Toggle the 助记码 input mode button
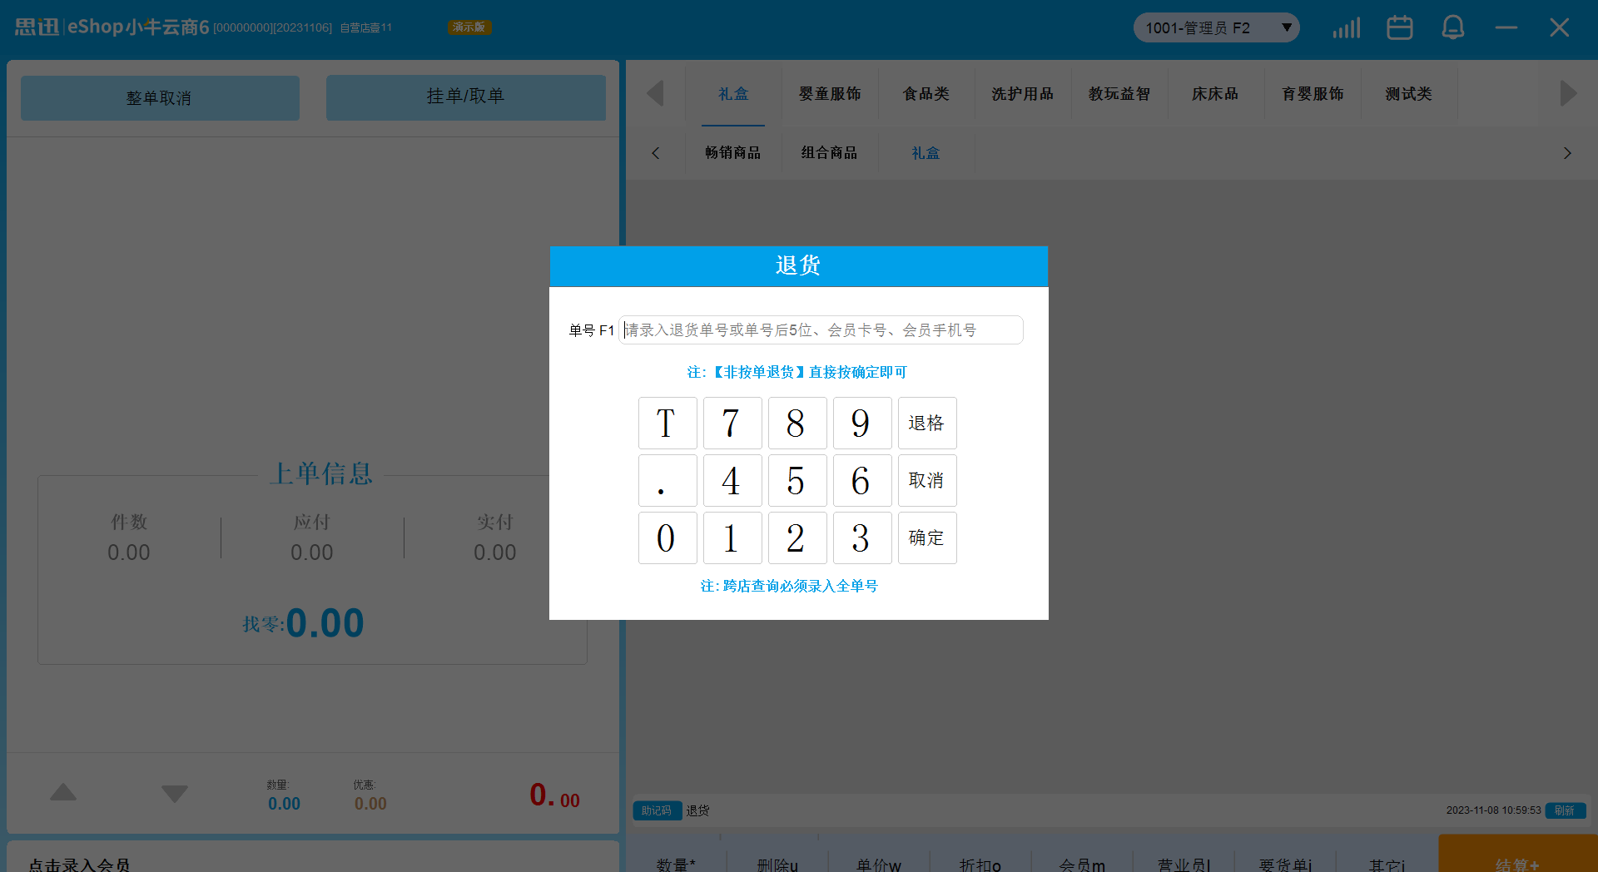Screen dimensions: 1598x872 pyautogui.click(x=657, y=810)
